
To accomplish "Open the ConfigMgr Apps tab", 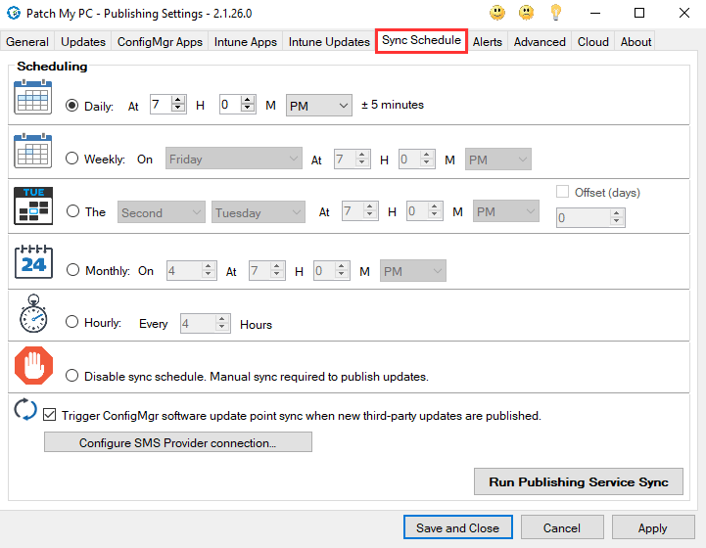I will (160, 41).
